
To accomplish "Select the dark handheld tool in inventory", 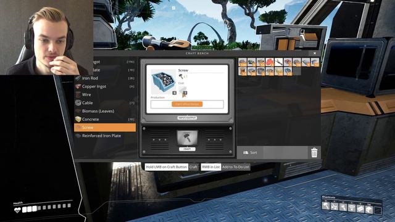I will [278, 62].
